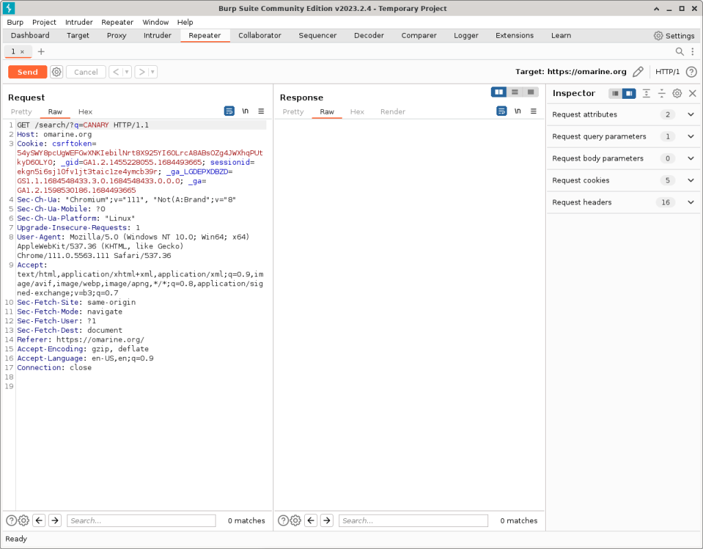Open Repeater send options gear icon
This screenshot has width=703, height=549.
click(x=56, y=72)
